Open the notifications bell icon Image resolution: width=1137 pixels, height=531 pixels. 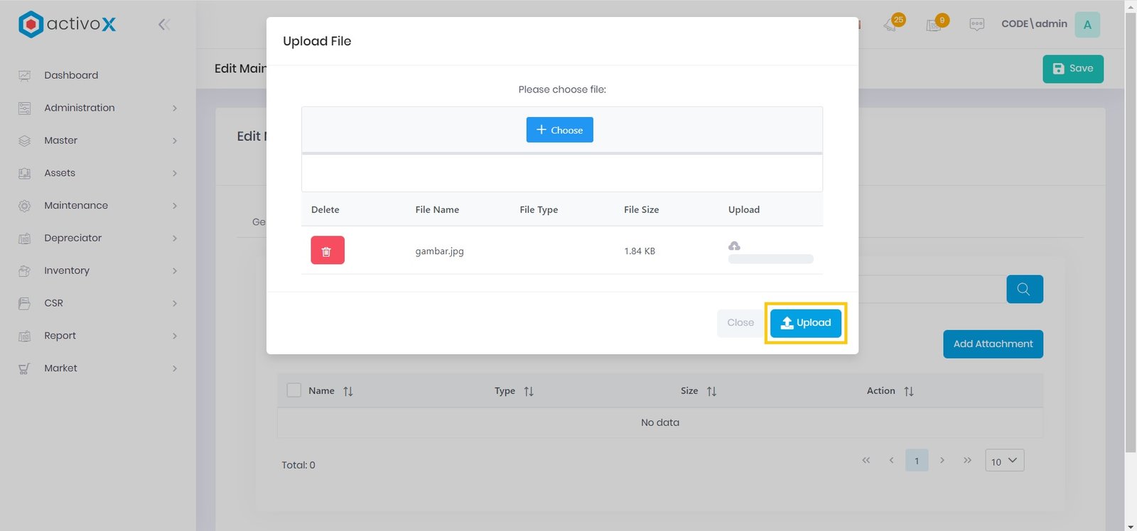(x=890, y=25)
